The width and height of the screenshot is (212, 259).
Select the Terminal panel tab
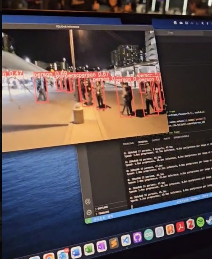click(143, 142)
